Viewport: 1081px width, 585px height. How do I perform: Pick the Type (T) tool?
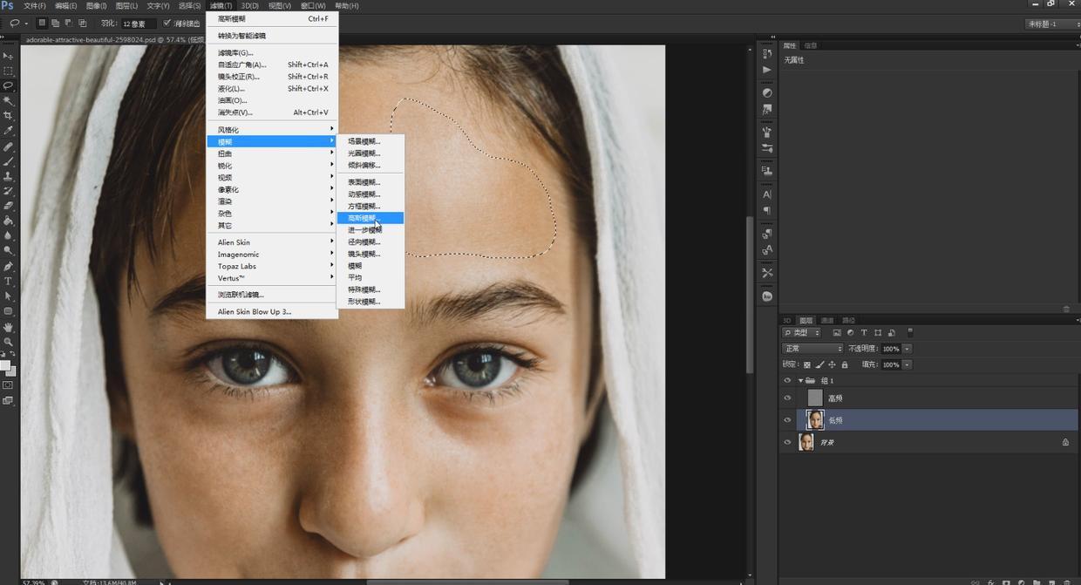[x=8, y=281]
